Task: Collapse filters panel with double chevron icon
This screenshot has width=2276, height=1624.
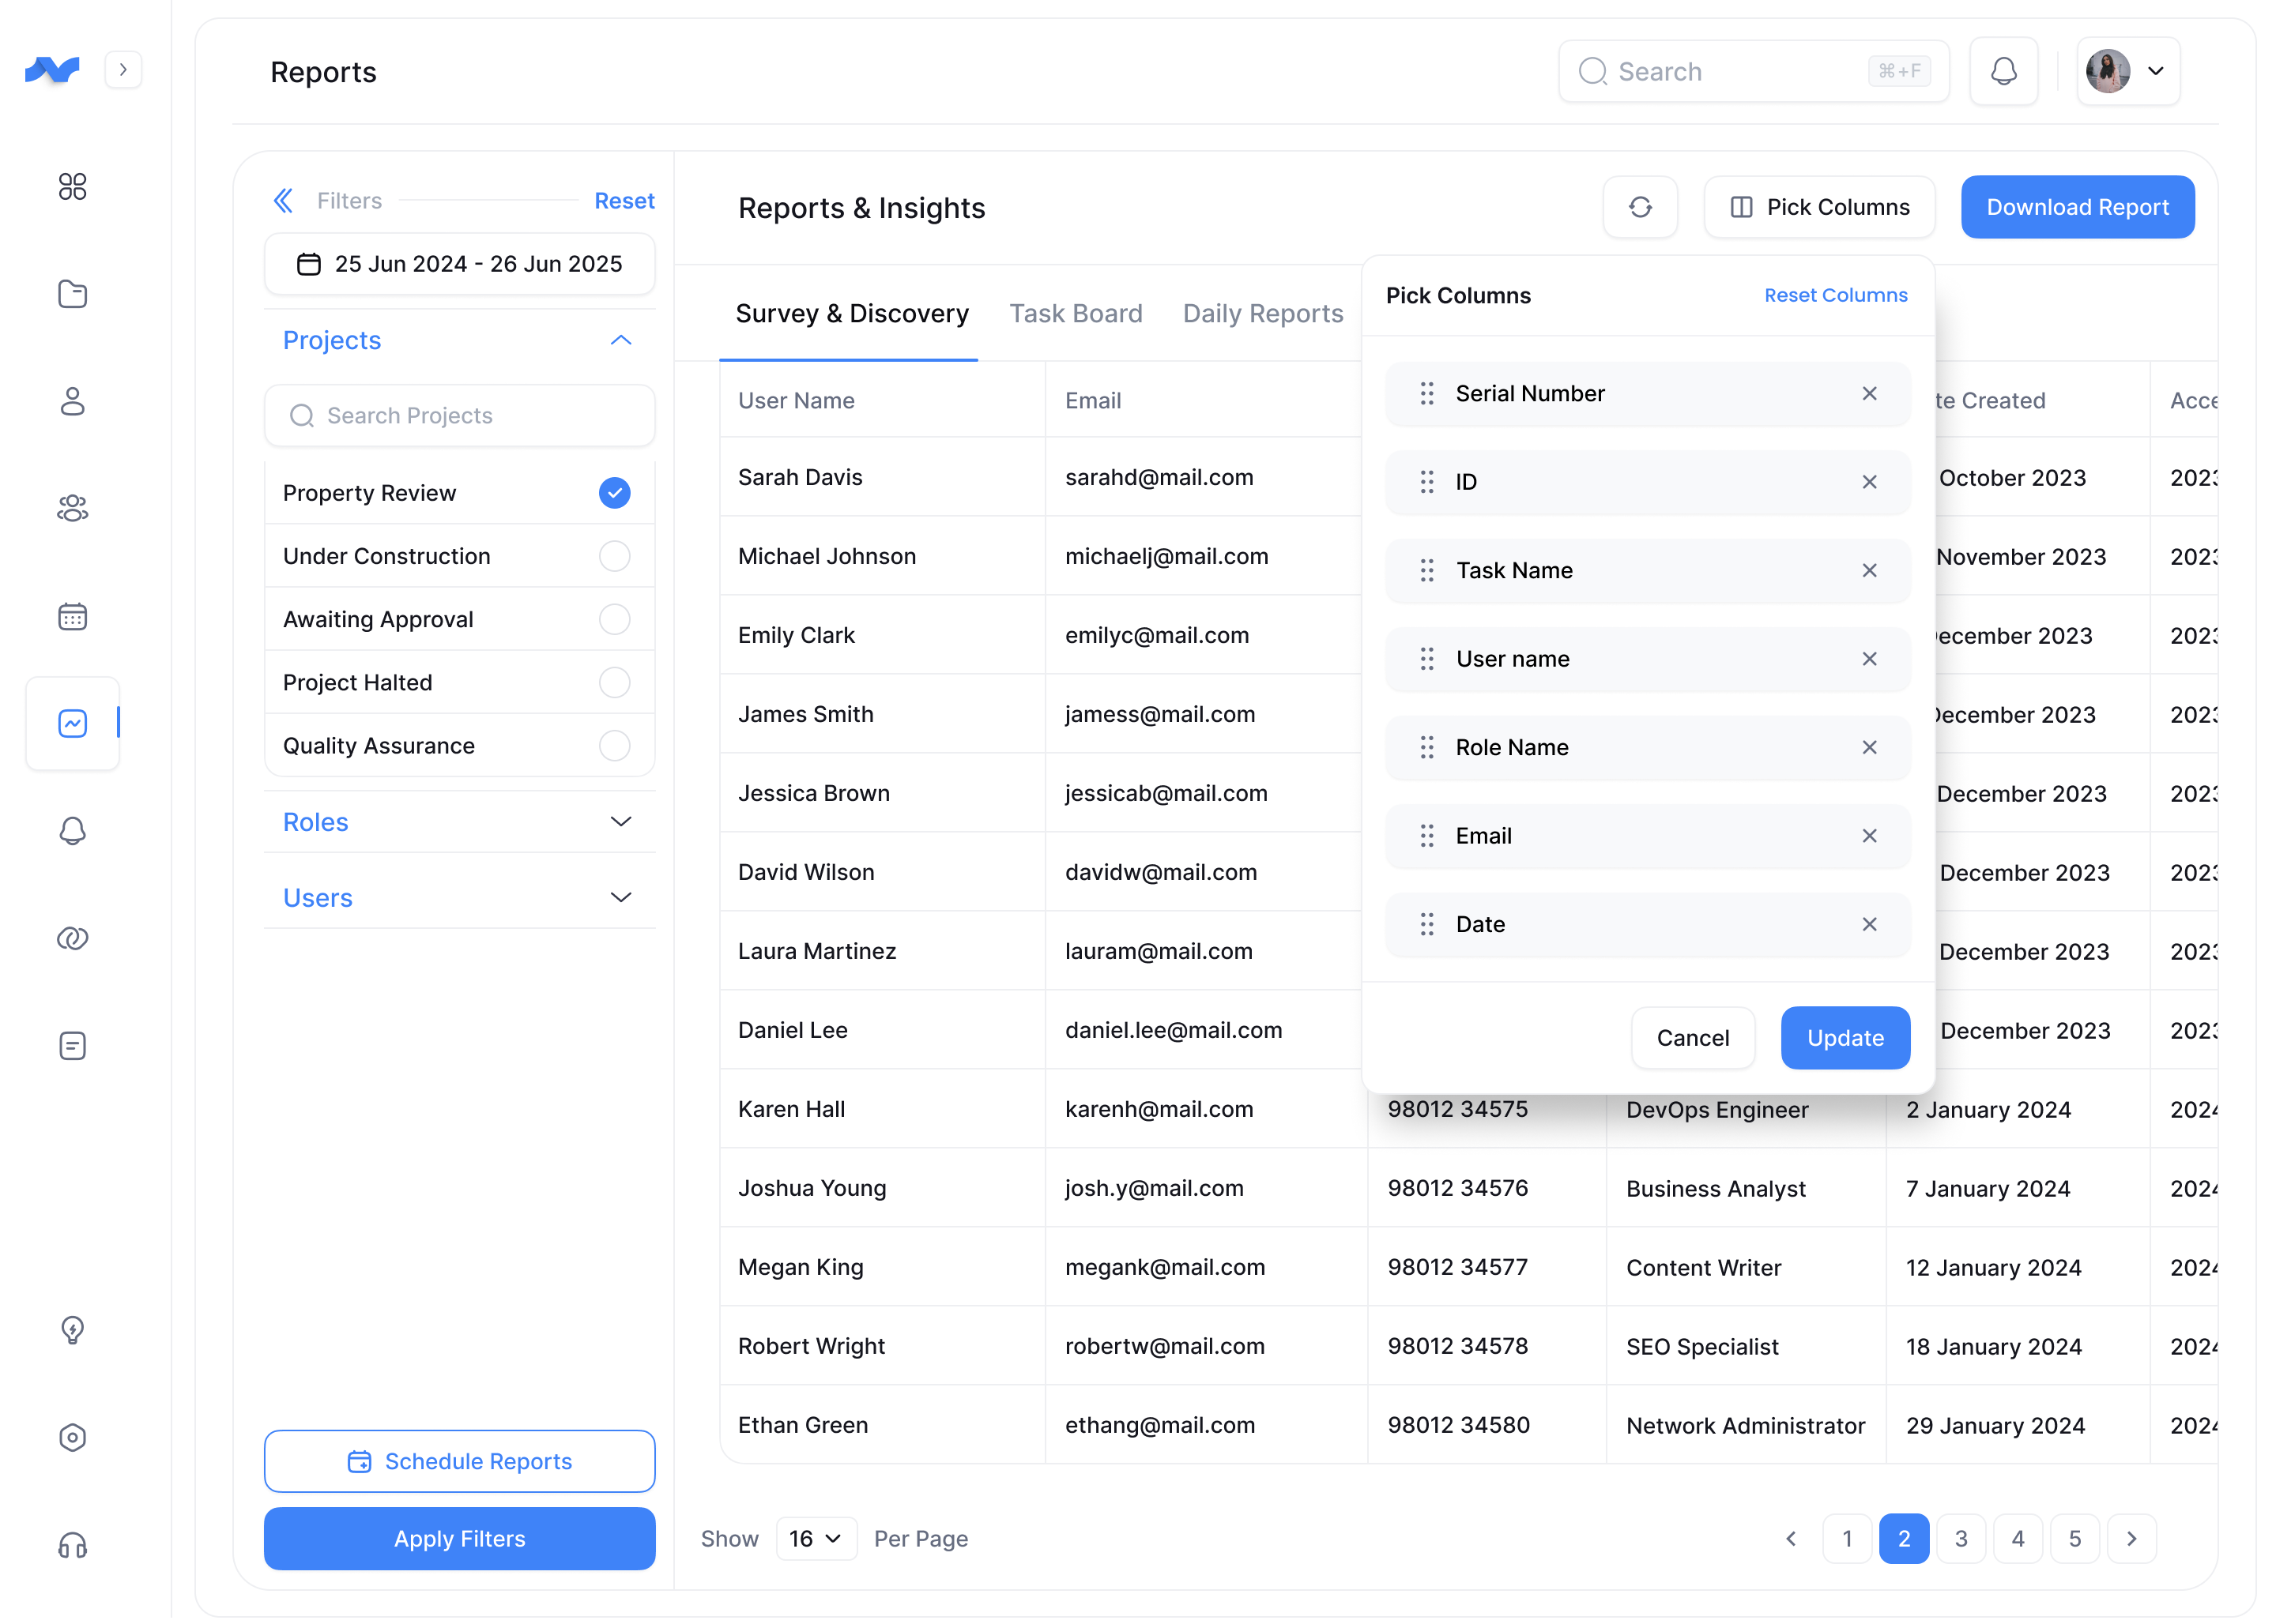Action: click(x=283, y=201)
